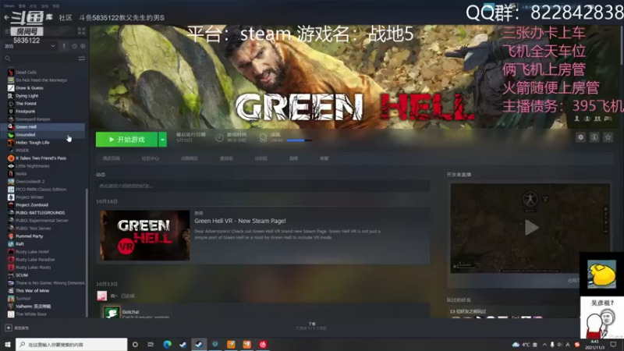Add Green Hell to favorites star icon
This screenshot has height=351, width=624.
point(608,137)
